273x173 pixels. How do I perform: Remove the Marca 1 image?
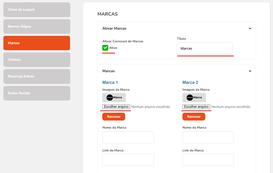click(x=114, y=117)
